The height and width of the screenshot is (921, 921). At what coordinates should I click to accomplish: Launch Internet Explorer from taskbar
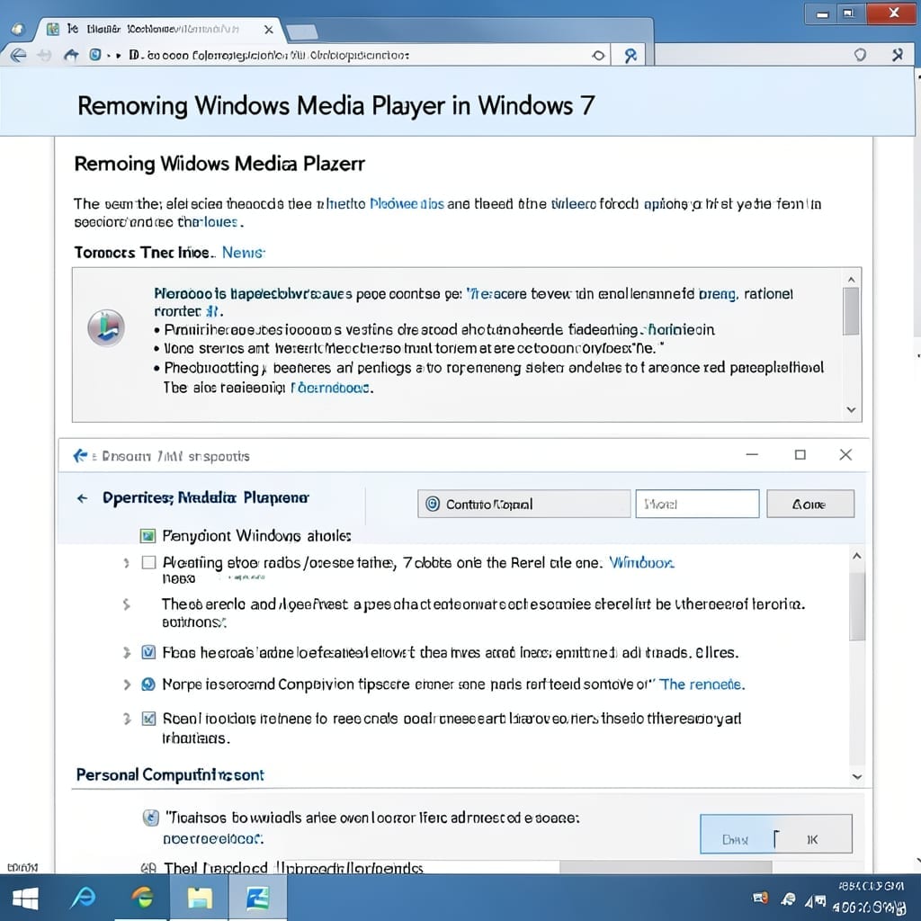click(x=84, y=898)
